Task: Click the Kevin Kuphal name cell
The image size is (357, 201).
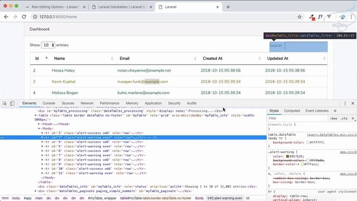Action: pyautogui.click(x=64, y=82)
